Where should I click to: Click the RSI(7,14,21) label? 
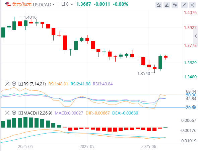coord(35,84)
